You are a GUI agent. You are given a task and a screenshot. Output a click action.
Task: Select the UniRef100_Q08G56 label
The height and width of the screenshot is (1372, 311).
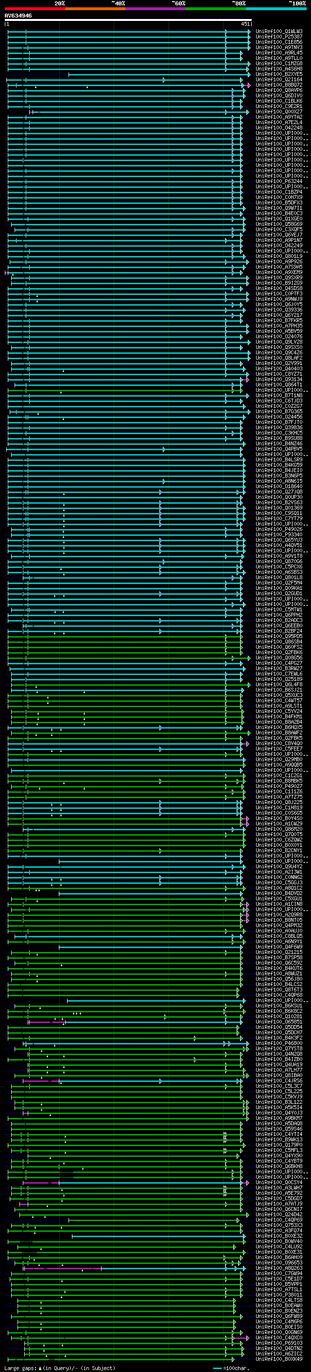click(279, 658)
